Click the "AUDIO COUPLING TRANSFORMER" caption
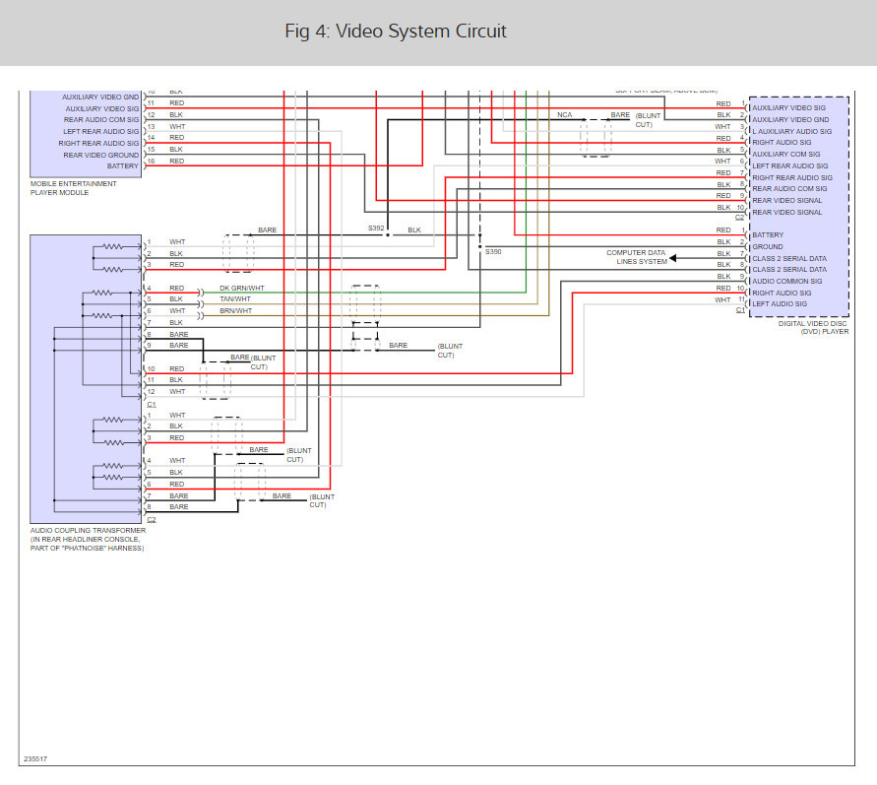 [88, 531]
